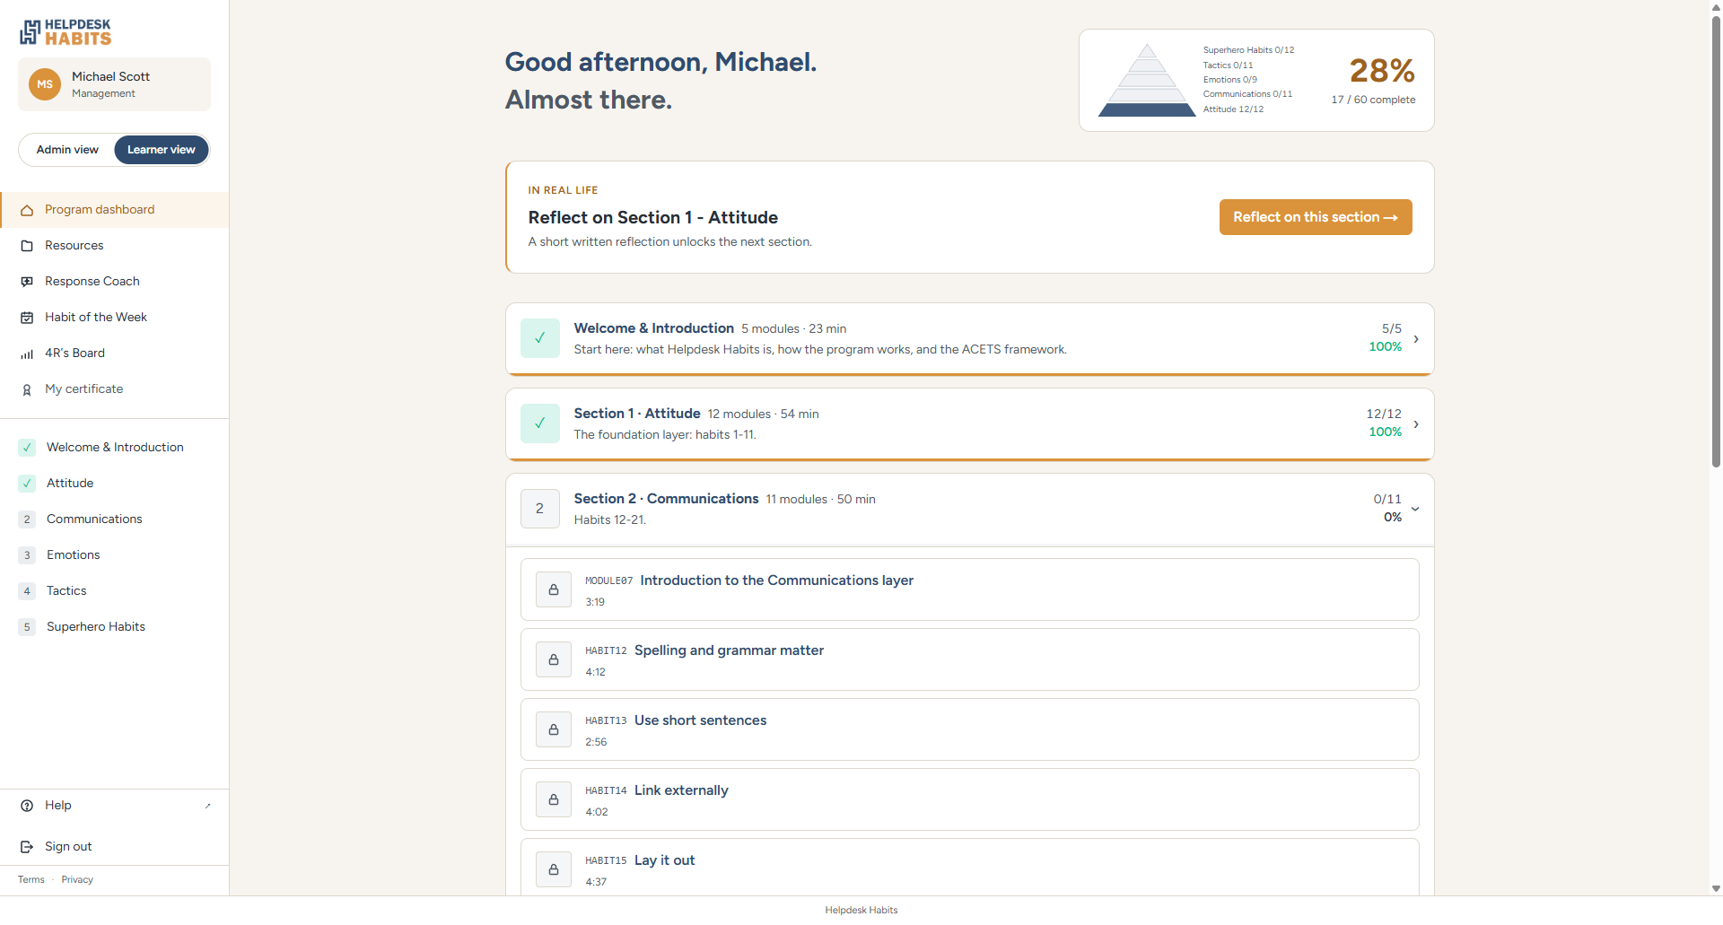Expand Section 1 Attitude chevron
The image size is (1723, 925).
click(x=1416, y=424)
